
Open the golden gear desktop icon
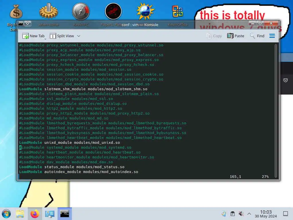coord(49,11)
